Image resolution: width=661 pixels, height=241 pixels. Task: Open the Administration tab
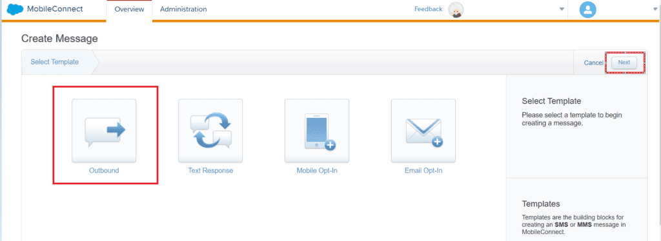(x=183, y=9)
